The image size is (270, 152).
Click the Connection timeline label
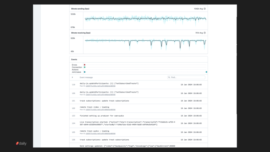tap(77, 67)
